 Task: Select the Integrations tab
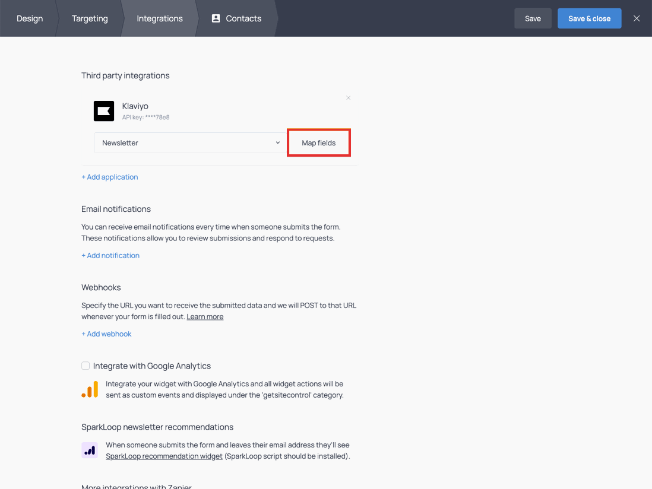point(159,18)
